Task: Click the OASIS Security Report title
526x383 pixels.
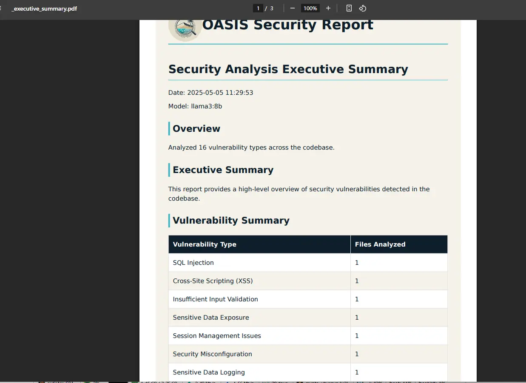Action: [288, 25]
